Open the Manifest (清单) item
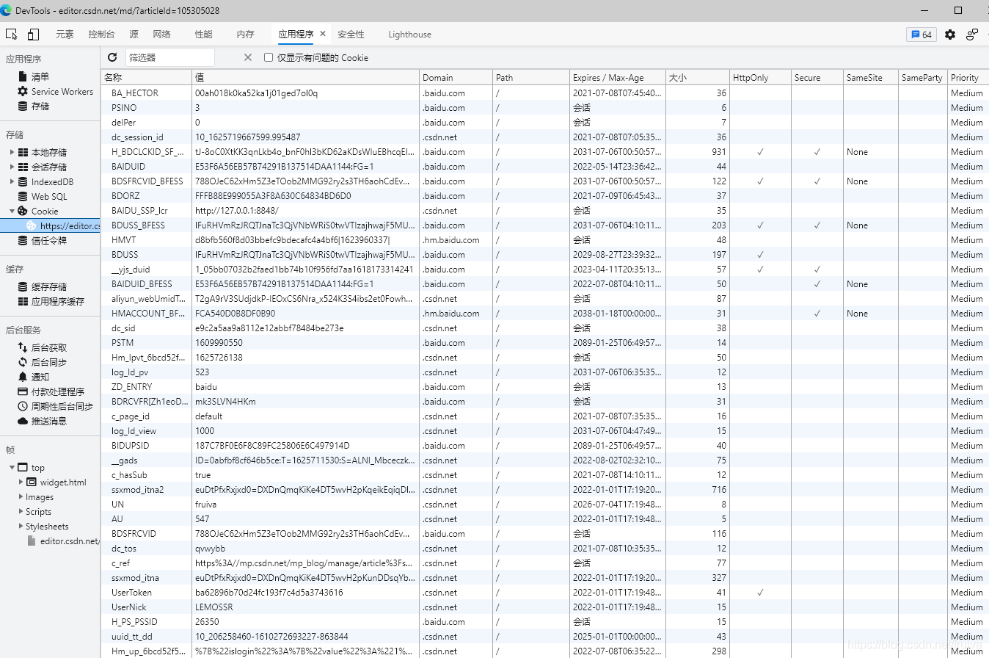Image resolution: width=989 pixels, height=658 pixels. pos(40,77)
